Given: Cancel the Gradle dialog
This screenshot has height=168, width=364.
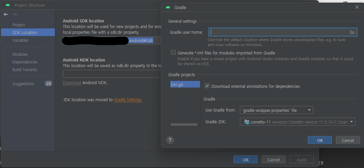Looking at the screenshot, I should (x=348, y=140).
